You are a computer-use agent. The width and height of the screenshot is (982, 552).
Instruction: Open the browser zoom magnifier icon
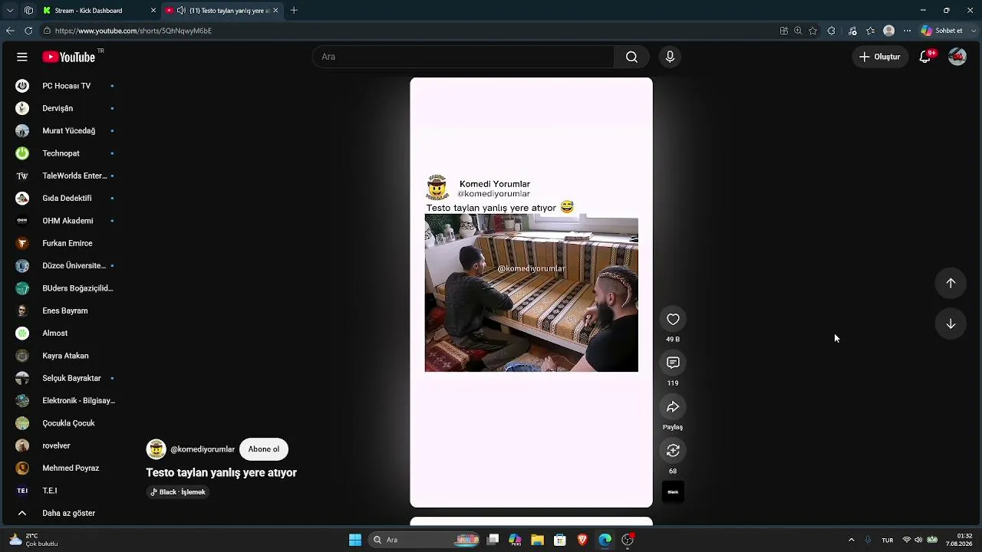click(x=798, y=31)
